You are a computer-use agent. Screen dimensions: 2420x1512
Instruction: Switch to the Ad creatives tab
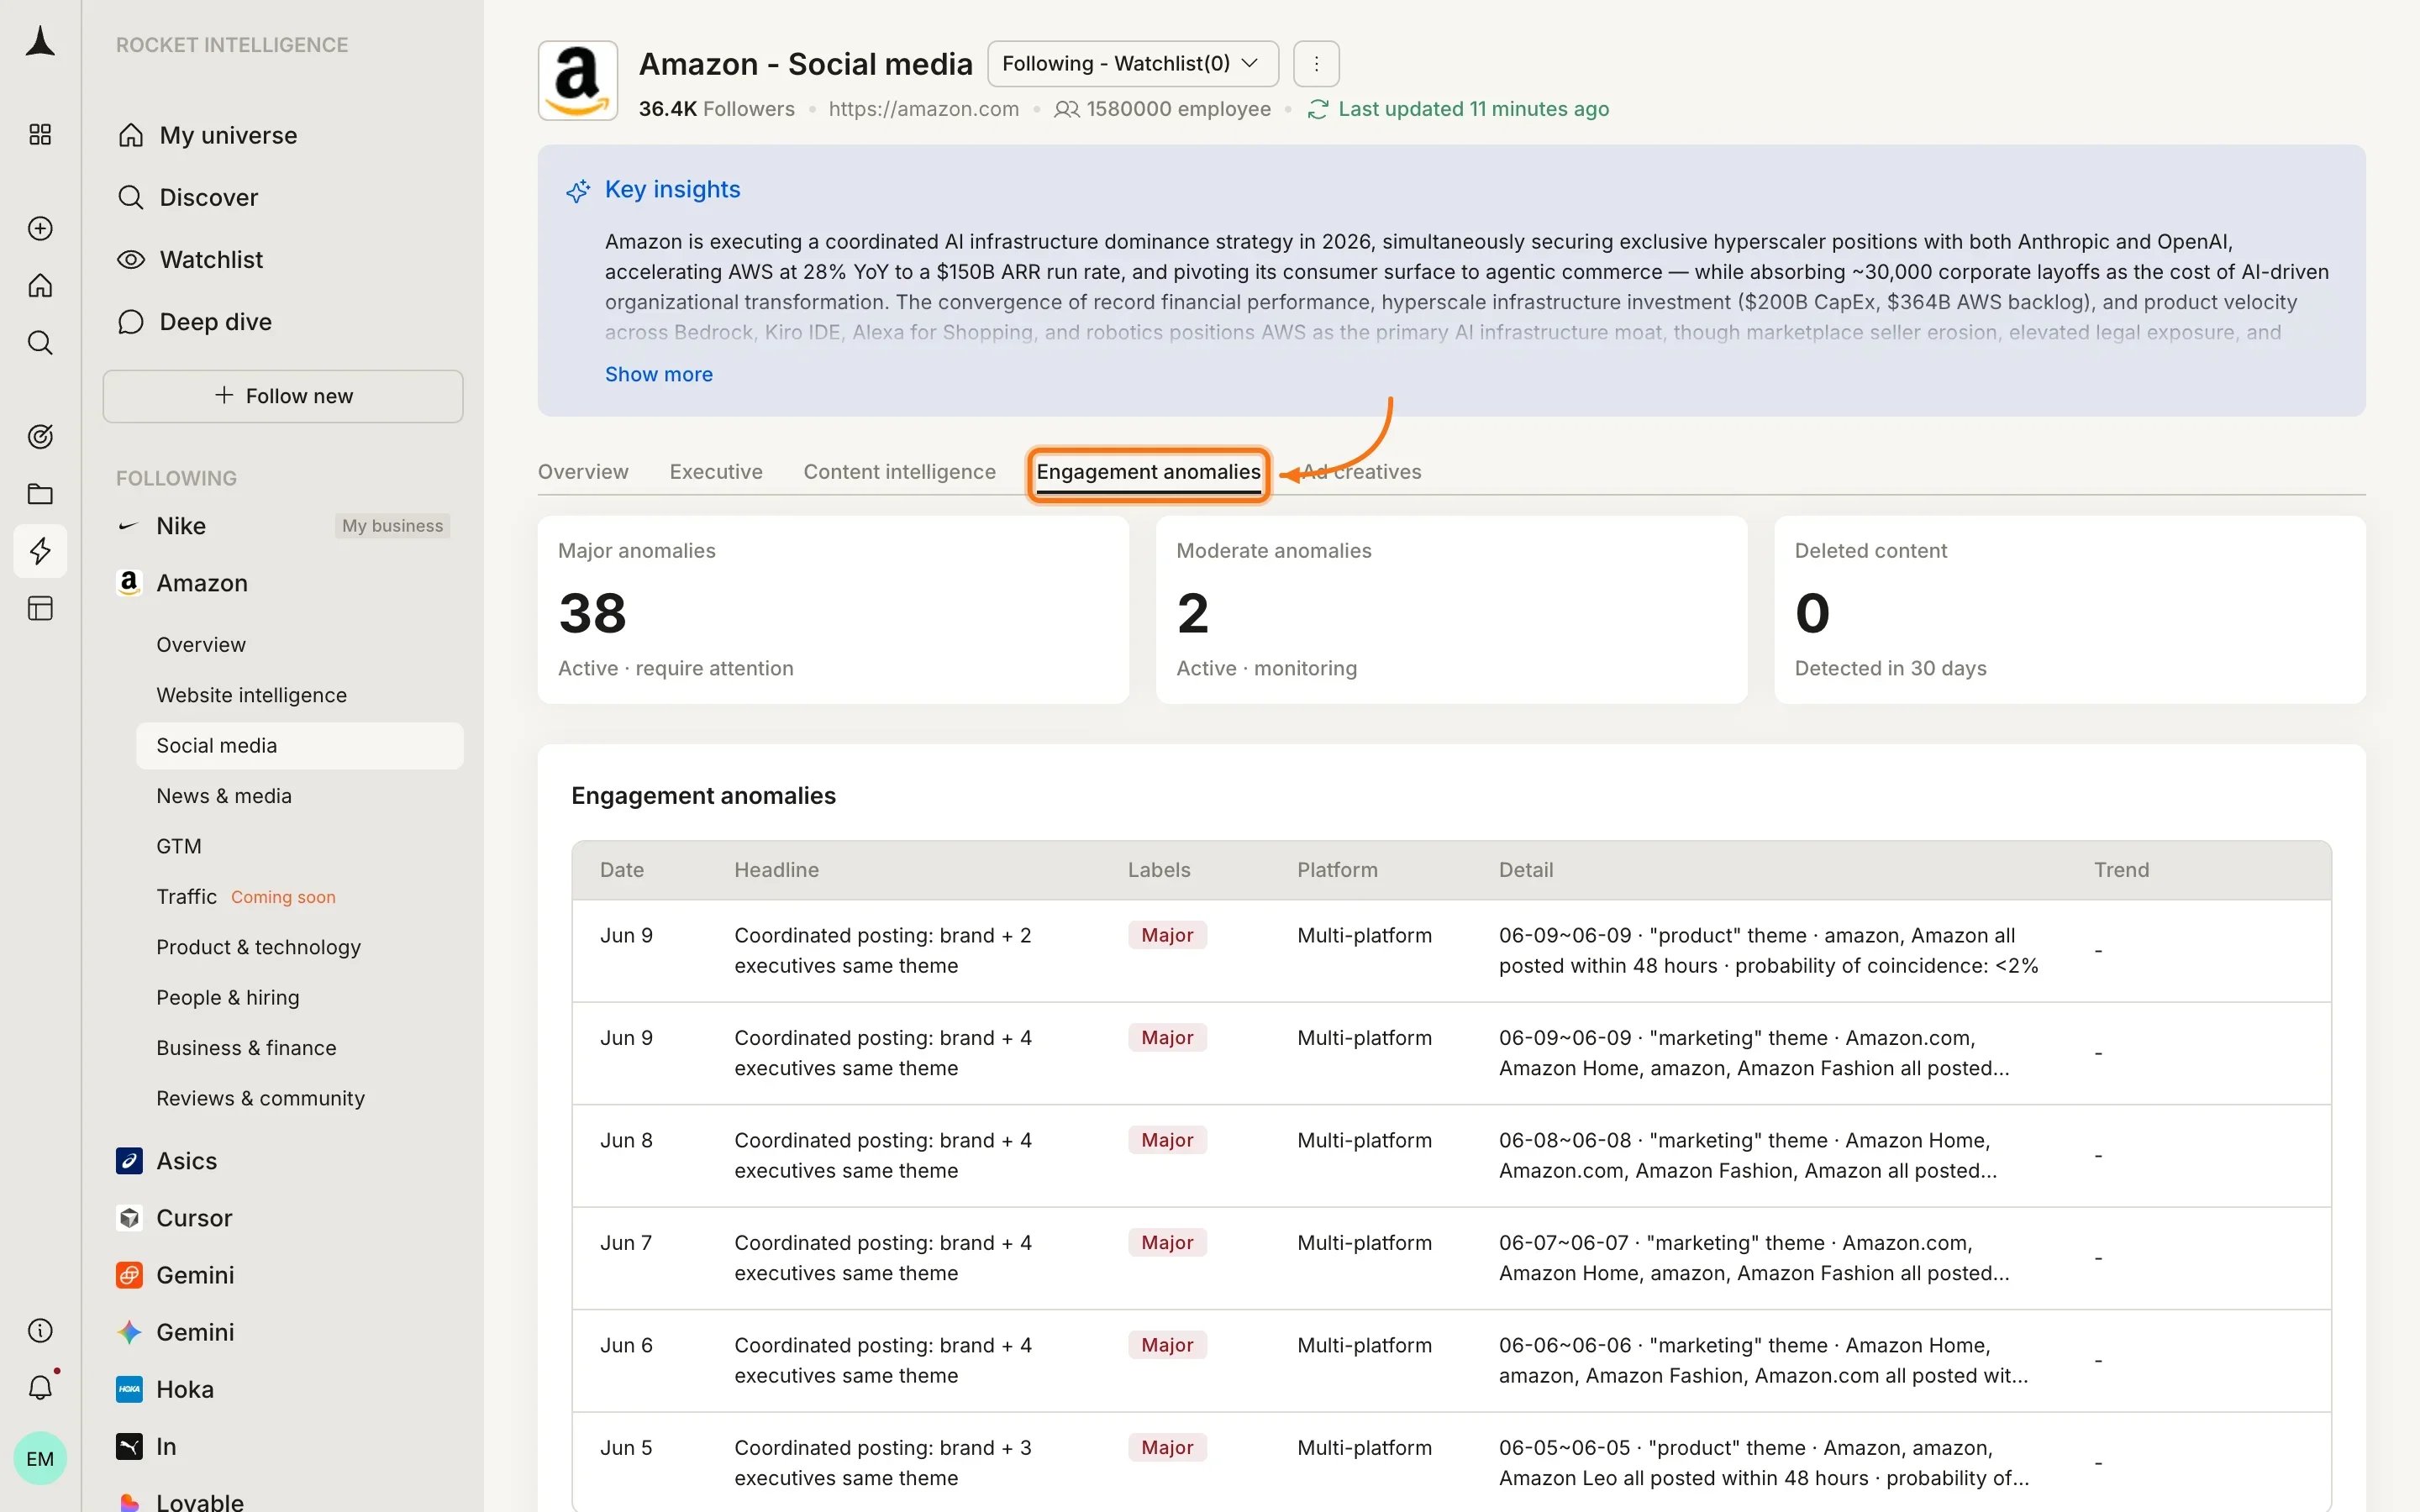(1362, 472)
